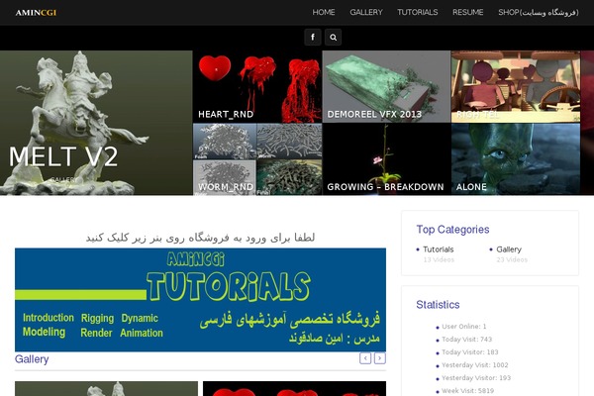Click the '13 Videos' count text
The image size is (594, 396).
pyautogui.click(x=439, y=259)
